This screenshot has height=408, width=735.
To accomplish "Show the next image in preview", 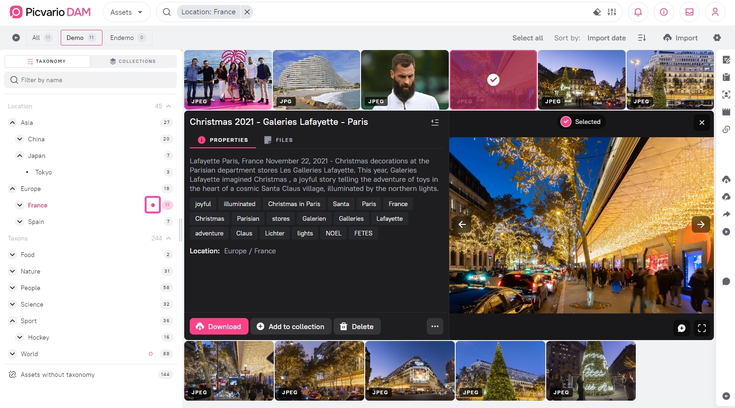I will pos(701,224).
